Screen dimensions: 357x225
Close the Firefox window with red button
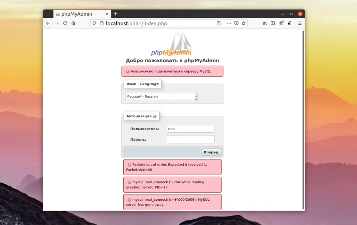pos(300,14)
